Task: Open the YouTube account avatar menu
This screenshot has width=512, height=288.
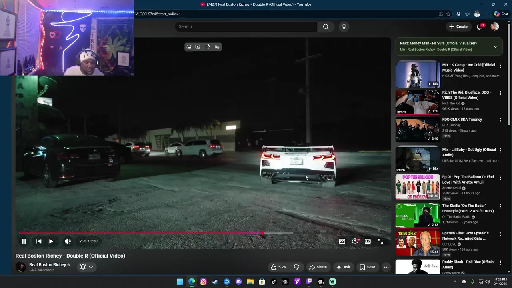Action: pyautogui.click(x=495, y=26)
